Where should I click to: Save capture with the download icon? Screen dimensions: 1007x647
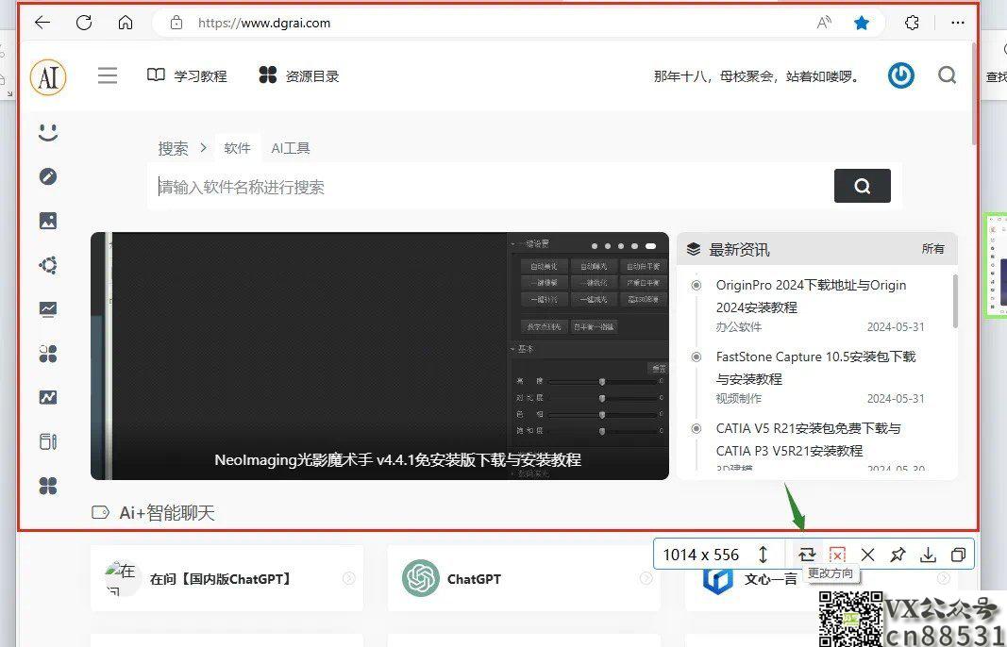pos(928,555)
